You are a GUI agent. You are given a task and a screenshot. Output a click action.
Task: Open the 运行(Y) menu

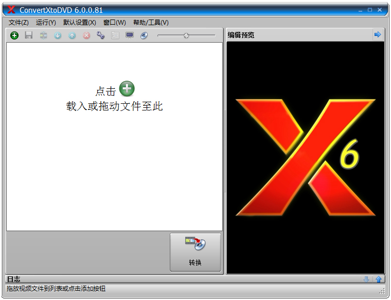pos(46,23)
